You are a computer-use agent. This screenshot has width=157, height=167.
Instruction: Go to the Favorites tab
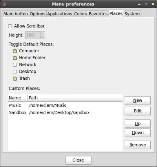pos(98,14)
